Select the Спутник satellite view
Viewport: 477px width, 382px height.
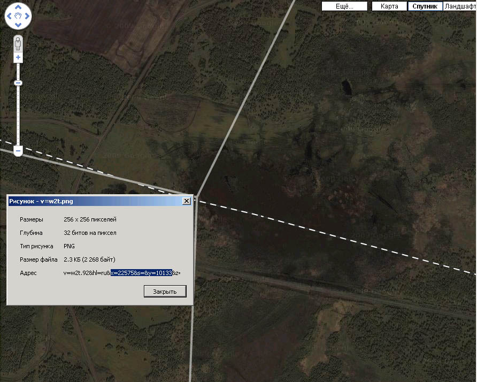pos(425,6)
